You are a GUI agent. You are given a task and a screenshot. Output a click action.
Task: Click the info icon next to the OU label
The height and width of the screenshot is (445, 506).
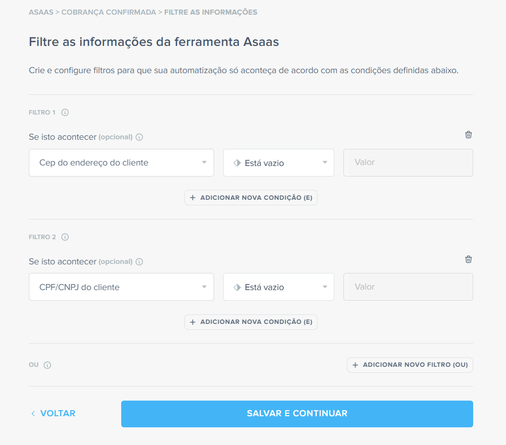47,365
